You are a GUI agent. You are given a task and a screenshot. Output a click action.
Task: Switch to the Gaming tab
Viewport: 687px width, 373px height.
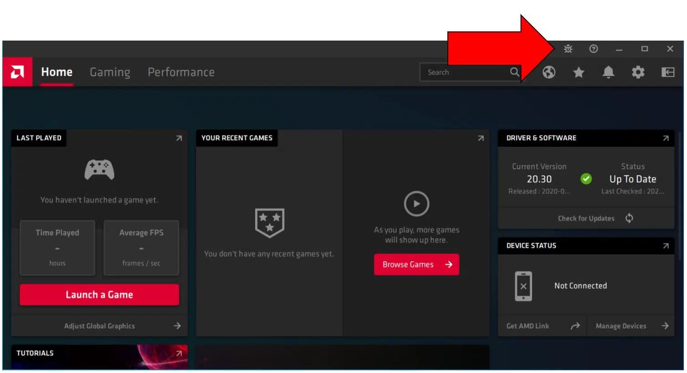click(x=110, y=72)
